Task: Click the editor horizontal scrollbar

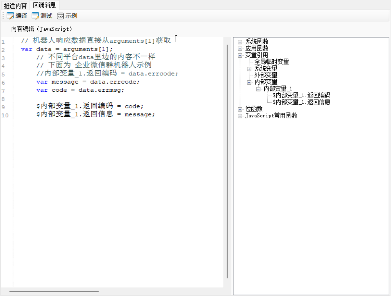Action: click(54, 291)
